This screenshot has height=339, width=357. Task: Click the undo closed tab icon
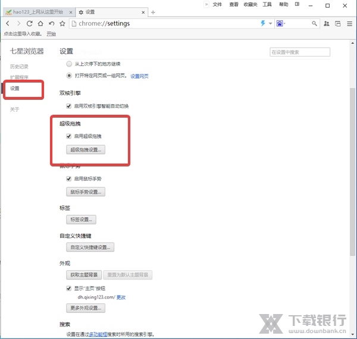click(x=51, y=23)
